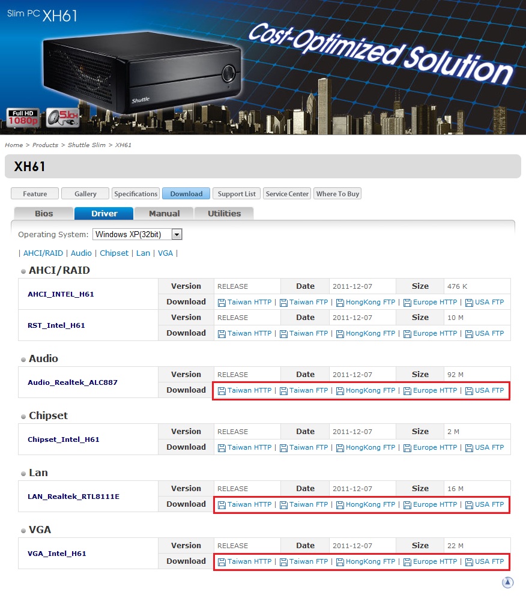526x601 pixels.
Task: Open the Specifications tab
Action: coord(136,193)
